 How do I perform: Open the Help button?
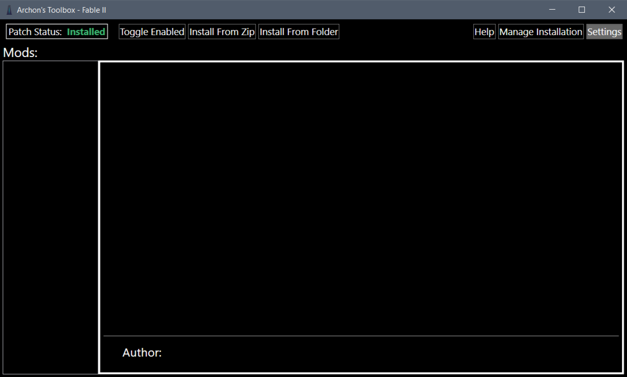pyautogui.click(x=484, y=32)
